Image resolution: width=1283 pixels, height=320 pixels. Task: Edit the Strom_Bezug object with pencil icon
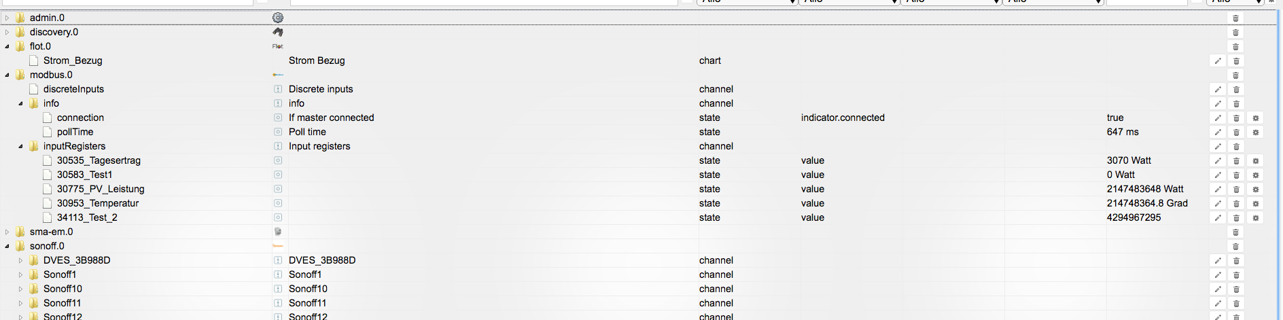[1218, 61]
